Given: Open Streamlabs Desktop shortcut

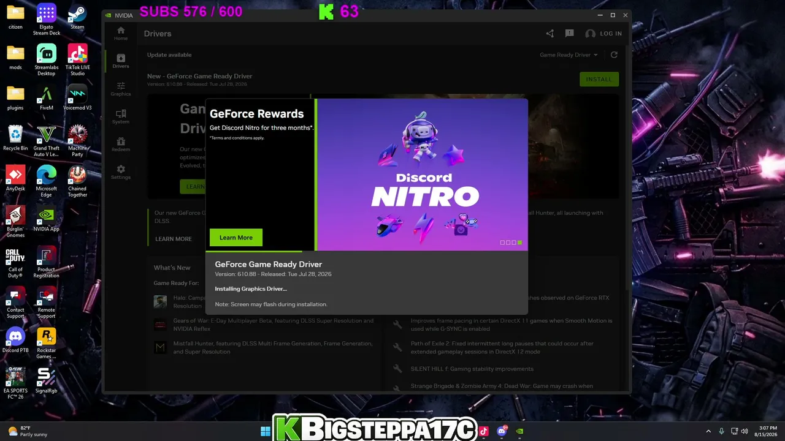Looking at the screenshot, I should click(46, 60).
